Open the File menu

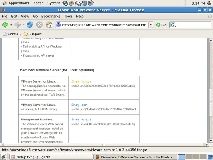pos(5,16)
